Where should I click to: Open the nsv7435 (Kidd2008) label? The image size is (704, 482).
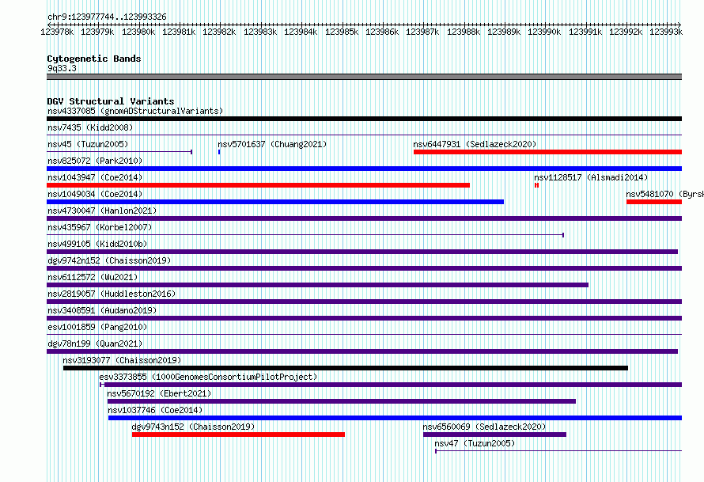click(x=90, y=127)
